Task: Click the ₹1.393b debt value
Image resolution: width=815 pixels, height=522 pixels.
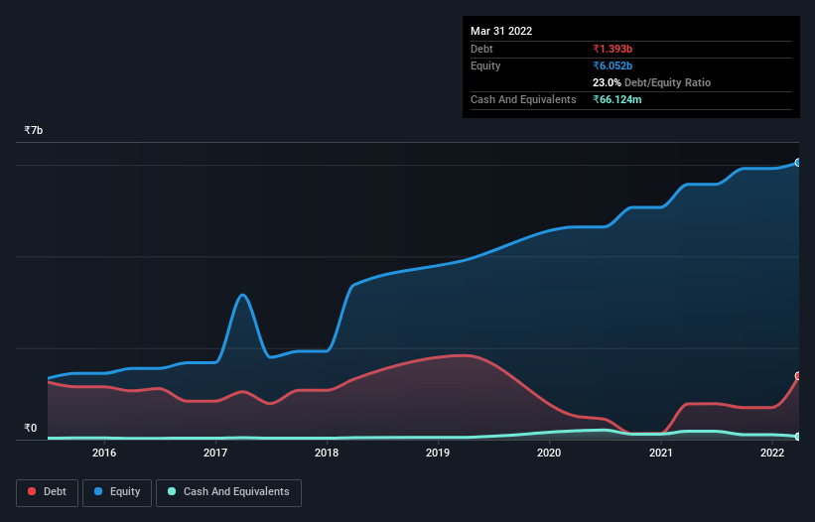Action: point(612,49)
